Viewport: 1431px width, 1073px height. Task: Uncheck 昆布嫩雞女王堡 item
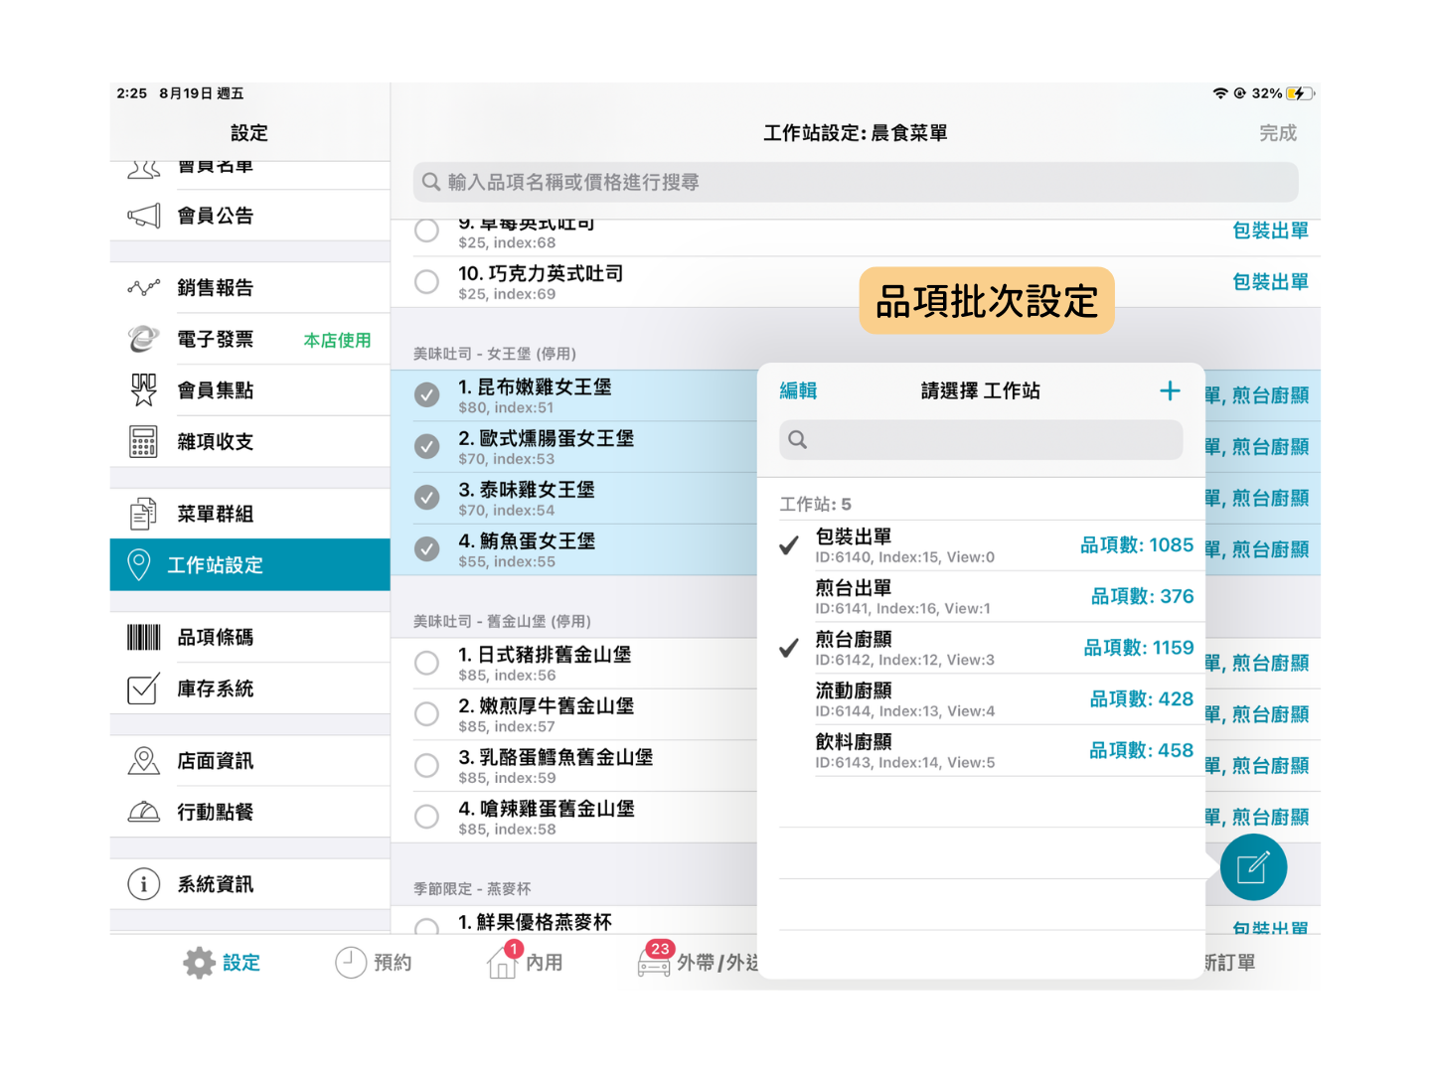(x=427, y=395)
